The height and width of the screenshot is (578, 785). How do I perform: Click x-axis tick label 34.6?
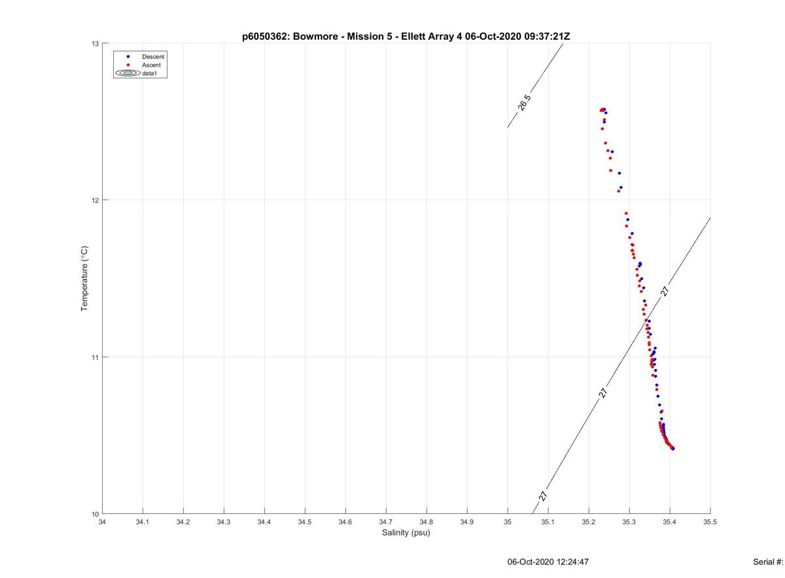(x=345, y=522)
